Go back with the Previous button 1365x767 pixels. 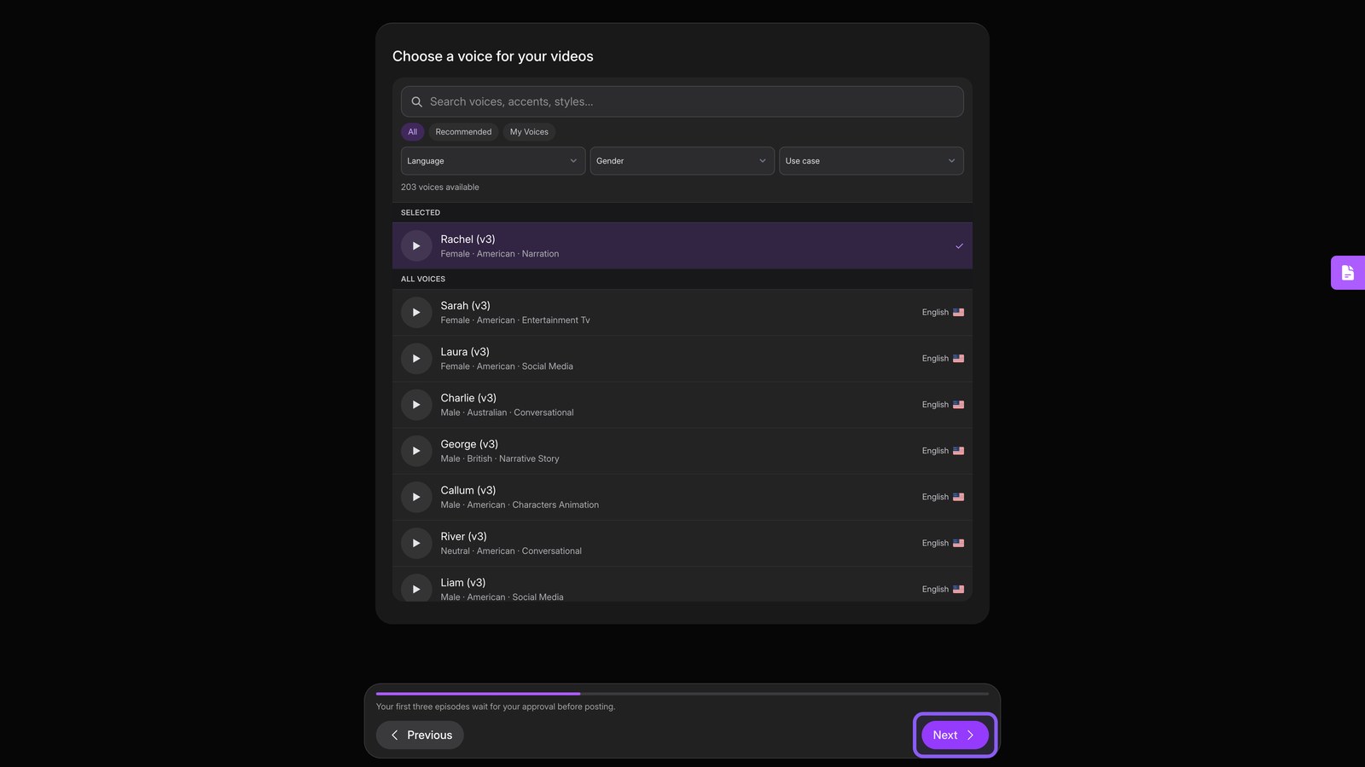click(x=420, y=735)
